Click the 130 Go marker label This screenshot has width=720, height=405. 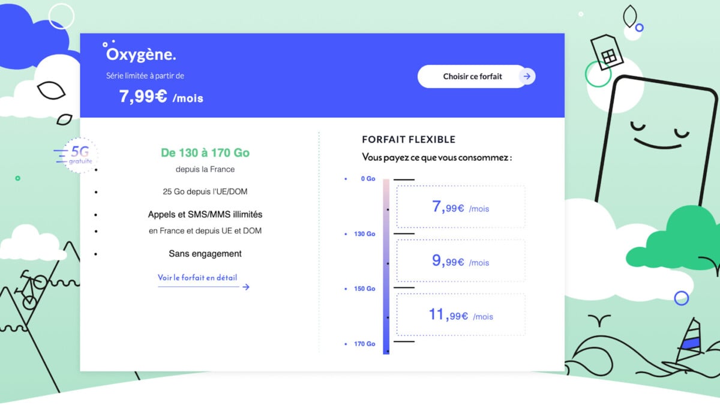(x=364, y=234)
